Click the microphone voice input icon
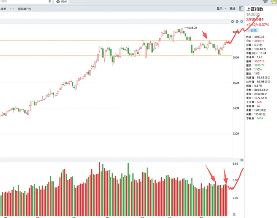The width and height of the screenshot is (277, 218). coord(50,2)
